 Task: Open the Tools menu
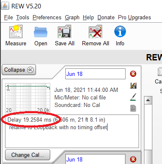click(23, 18)
